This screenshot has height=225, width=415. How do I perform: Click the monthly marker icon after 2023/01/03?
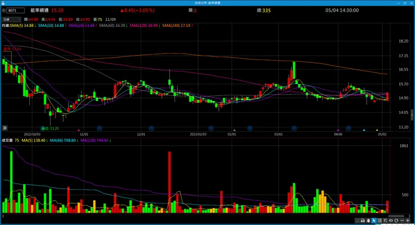coord(211,128)
